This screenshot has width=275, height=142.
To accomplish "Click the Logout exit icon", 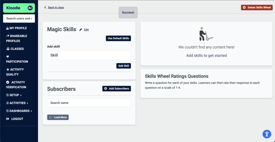I will pyautogui.click(x=7, y=119).
